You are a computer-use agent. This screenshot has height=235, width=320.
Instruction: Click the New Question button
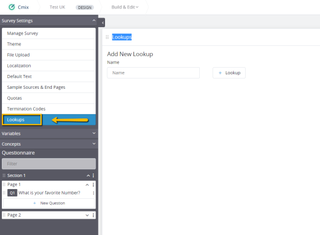click(49, 204)
